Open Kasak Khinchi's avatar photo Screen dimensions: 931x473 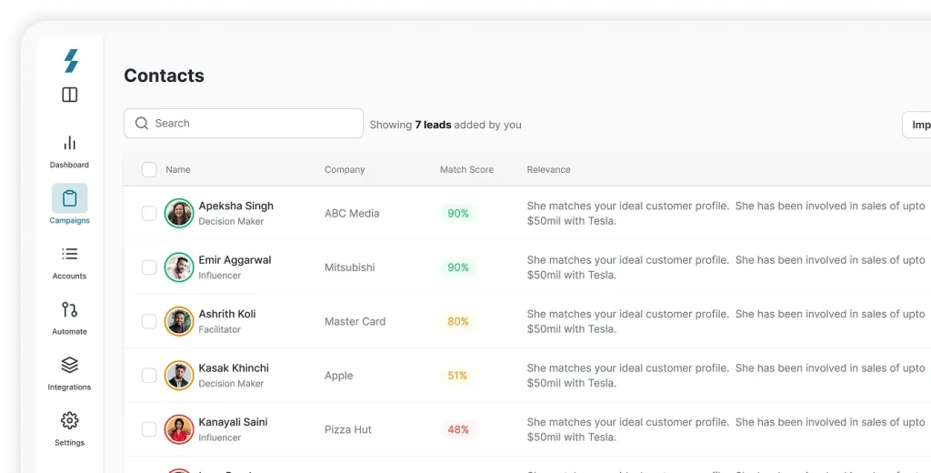(x=179, y=376)
